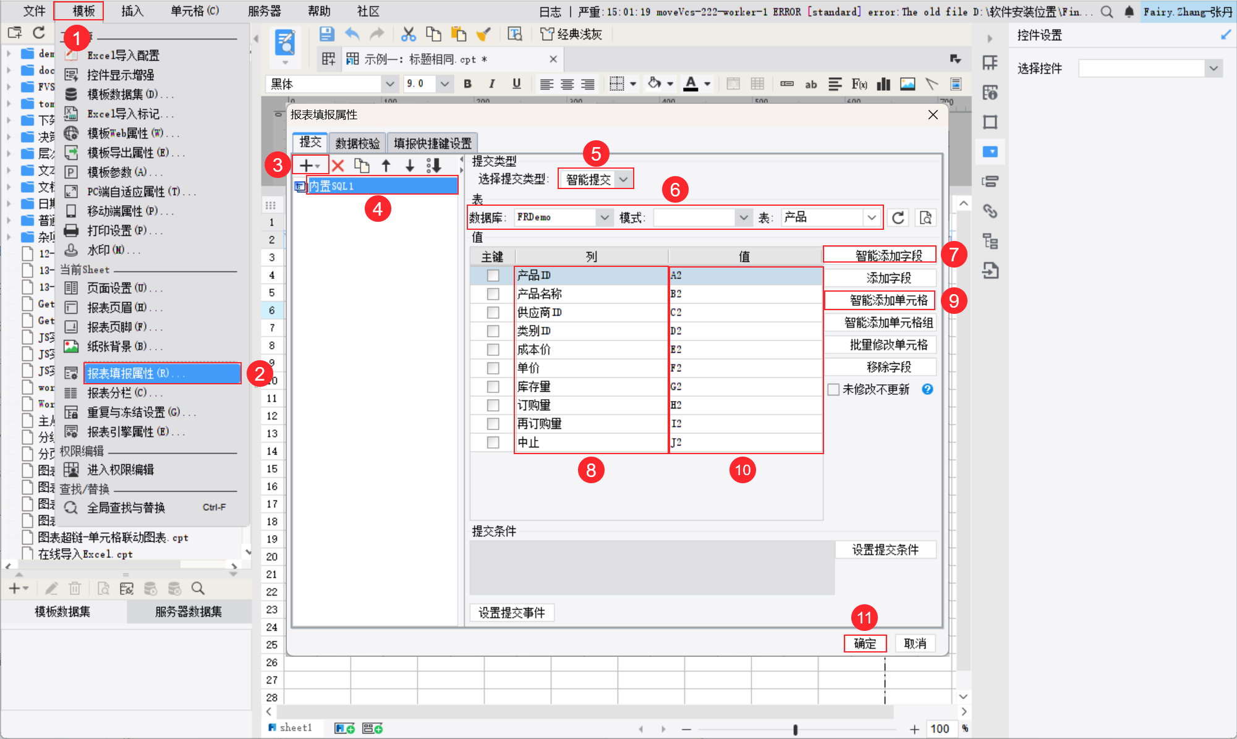
Task: Click the cut scissors icon
Action: (408, 34)
